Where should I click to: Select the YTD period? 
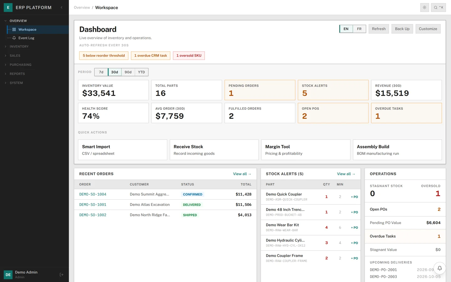tap(142, 72)
